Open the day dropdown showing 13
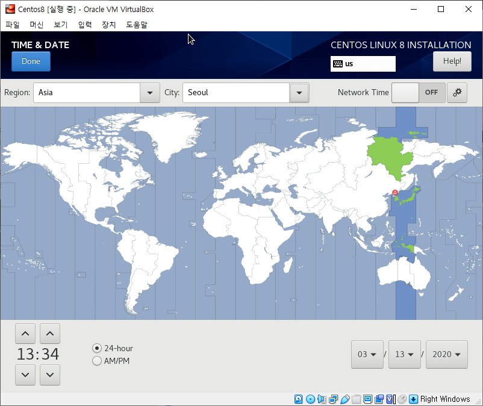The width and height of the screenshot is (483, 406). tap(405, 354)
